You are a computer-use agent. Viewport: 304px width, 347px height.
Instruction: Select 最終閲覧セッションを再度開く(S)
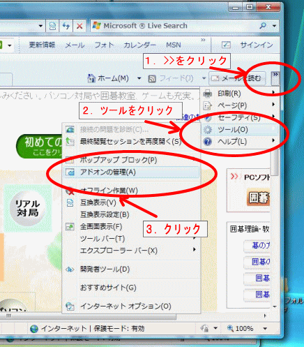click(x=131, y=141)
